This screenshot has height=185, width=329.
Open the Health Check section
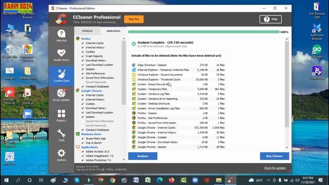click(x=61, y=55)
